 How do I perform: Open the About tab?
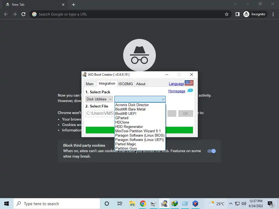(141, 84)
